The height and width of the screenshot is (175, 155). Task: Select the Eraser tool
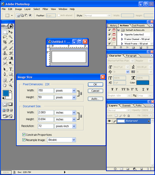pos(5,58)
